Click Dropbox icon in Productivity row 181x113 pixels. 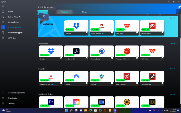51,51
